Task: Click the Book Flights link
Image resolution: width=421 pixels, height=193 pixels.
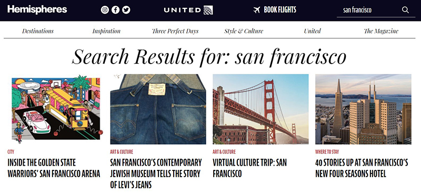Action: 280,10
